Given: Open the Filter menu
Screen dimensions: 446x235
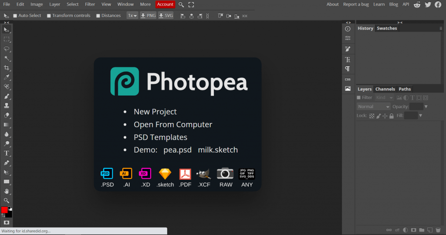Looking at the screenshot, I should click(x=90, y=4).
